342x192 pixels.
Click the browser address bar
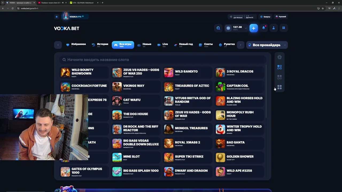166,8
